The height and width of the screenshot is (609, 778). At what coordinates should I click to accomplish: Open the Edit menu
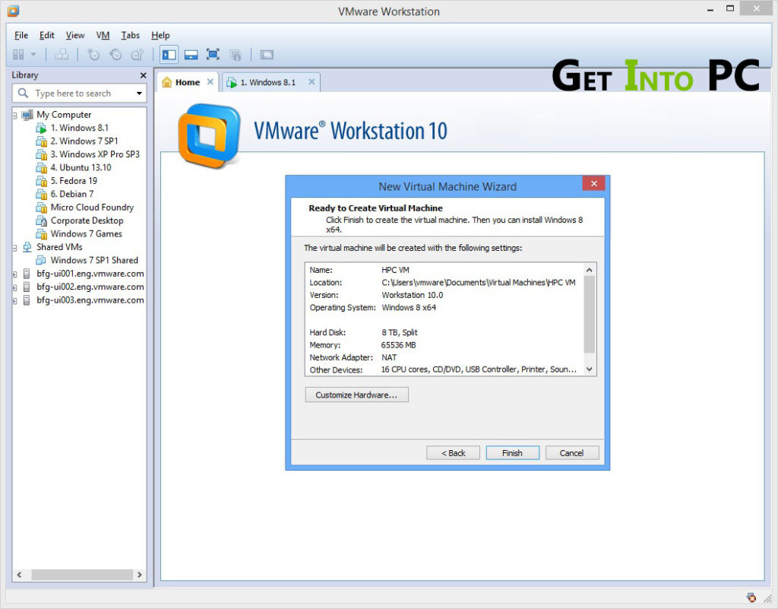pyautogui.click(x=46, y=35)
